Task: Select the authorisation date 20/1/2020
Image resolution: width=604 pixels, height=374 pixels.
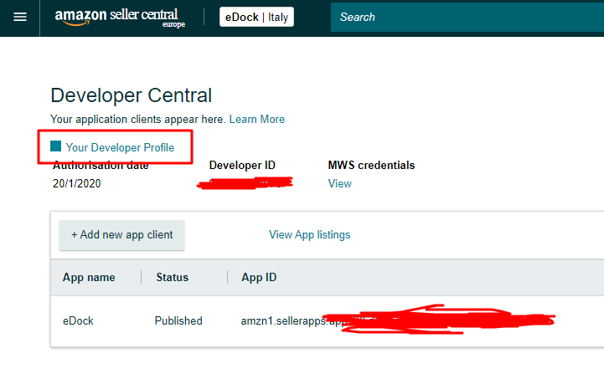Action: point(77,183)
